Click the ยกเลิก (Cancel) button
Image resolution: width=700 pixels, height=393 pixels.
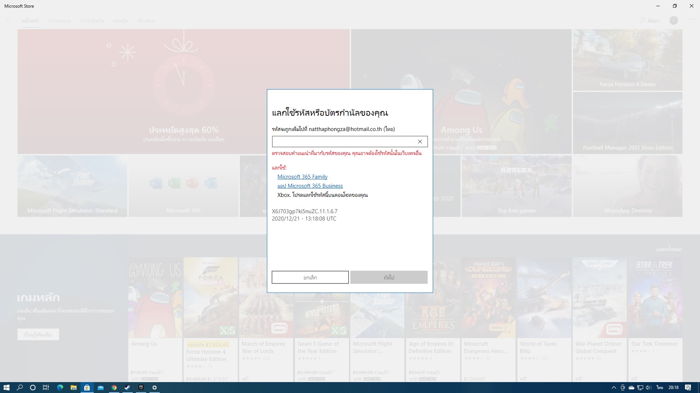tap(310, 277)
